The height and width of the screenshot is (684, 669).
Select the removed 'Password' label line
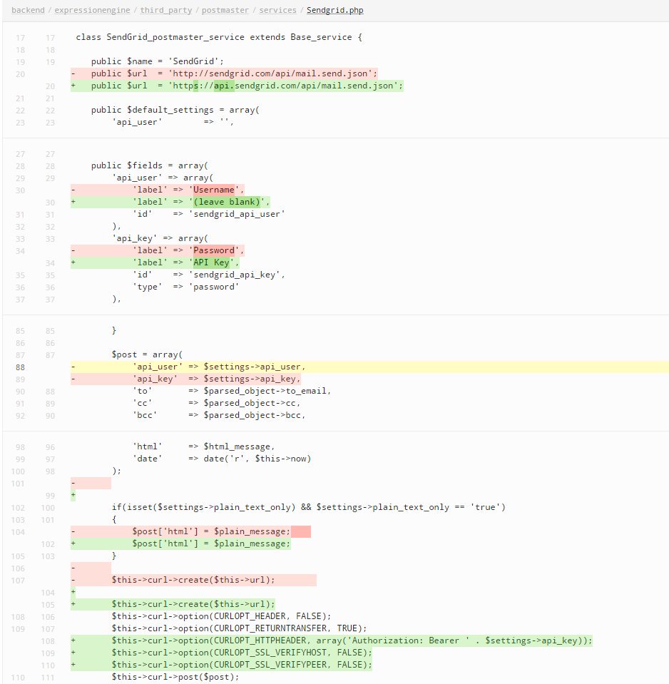pos(158,250)
